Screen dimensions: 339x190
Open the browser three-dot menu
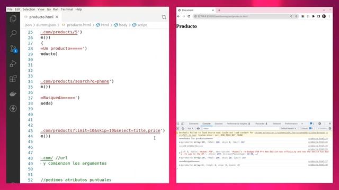tap(329, 16)
